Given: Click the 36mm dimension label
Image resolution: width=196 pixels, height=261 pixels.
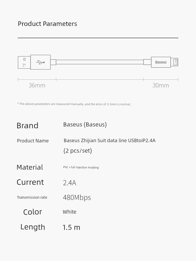Looking at the screenshot, I should pyautogui.click(x=37, y=85).
